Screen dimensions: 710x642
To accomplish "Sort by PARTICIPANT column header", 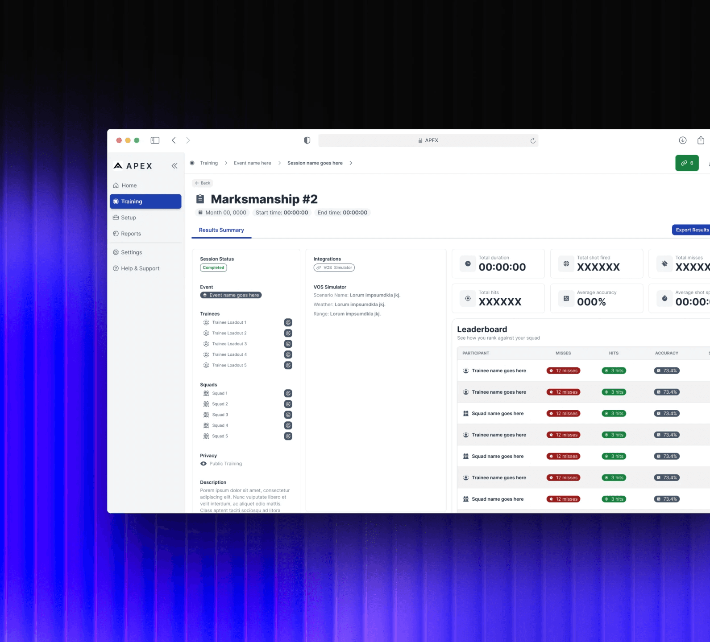I will pyautogui.click(x=476, y=353).
